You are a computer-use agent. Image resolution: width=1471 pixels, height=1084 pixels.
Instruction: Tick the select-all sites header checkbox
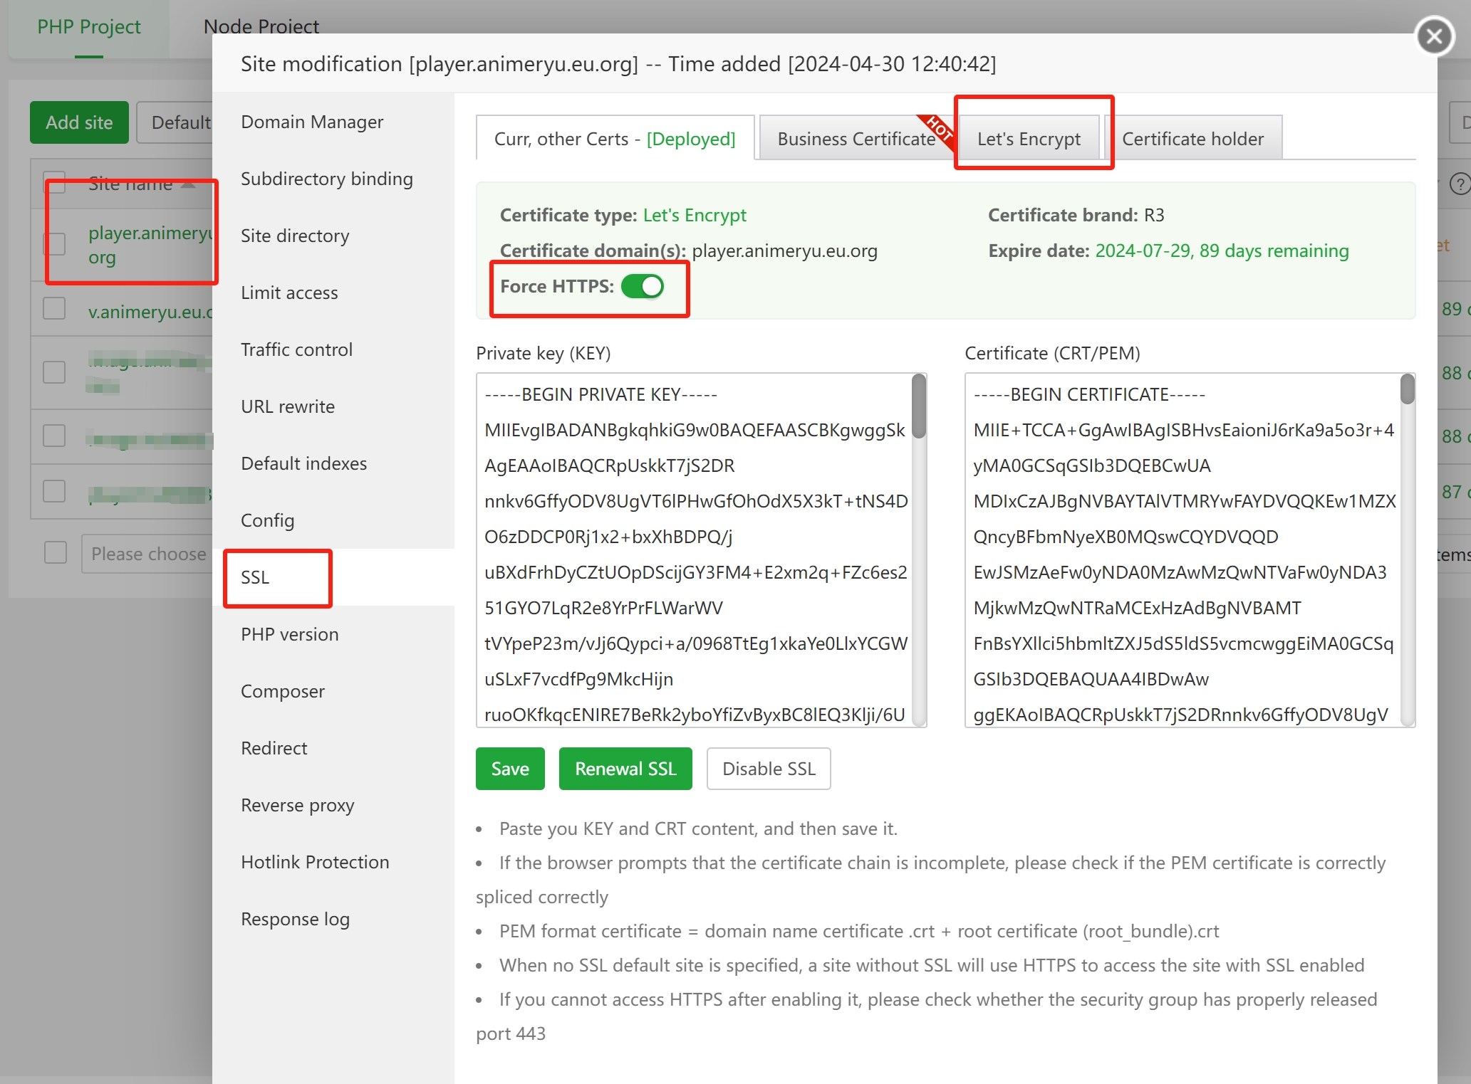pos(55,182)
